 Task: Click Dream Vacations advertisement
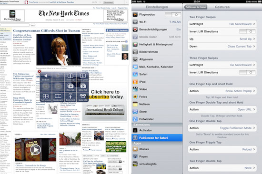coord(116,146)
